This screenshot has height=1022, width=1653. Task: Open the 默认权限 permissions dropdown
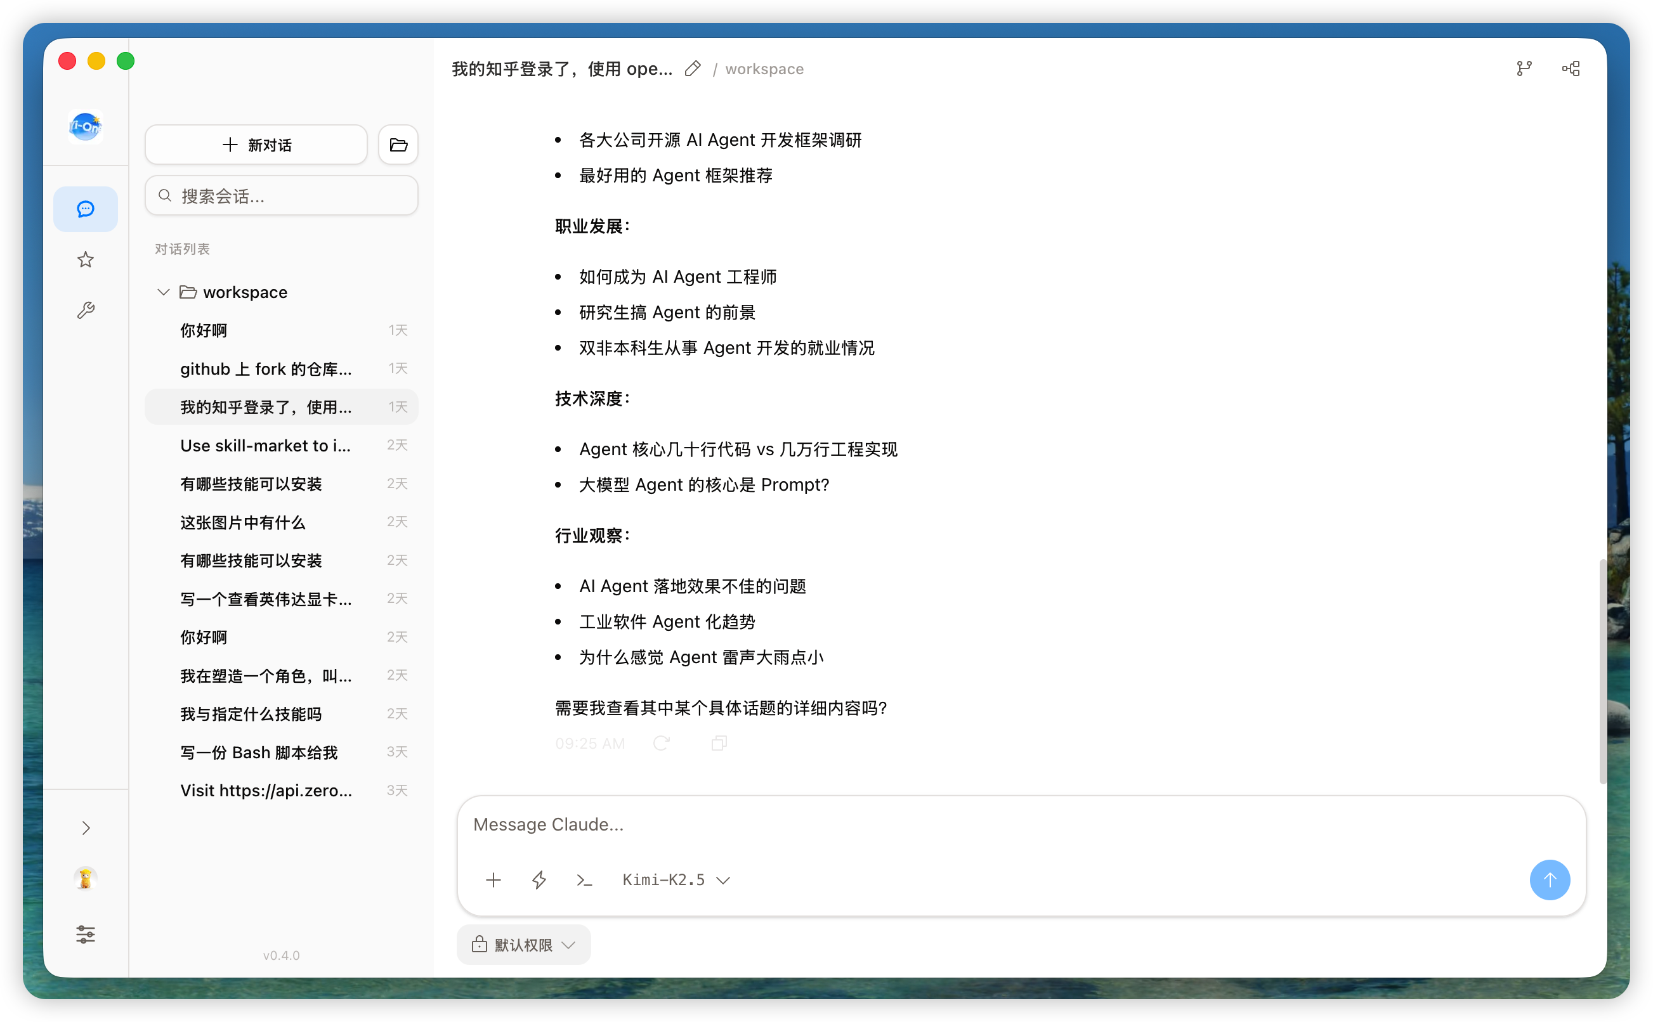pyautogui.click(x=523, y=944)
